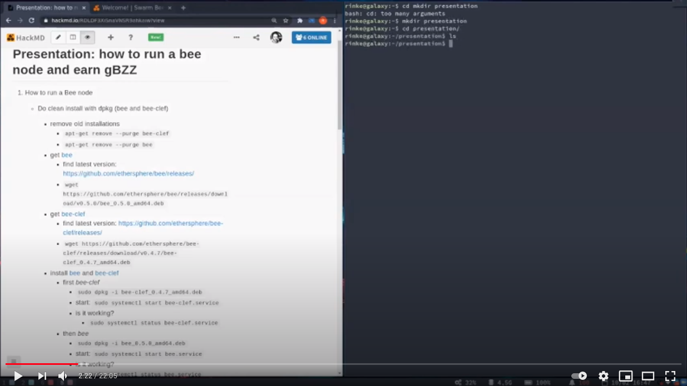
Task: Click 'sudo dpkg -i bee-clef_0.4.7_amd64.deb' code
Action: [x=140, y=292]
